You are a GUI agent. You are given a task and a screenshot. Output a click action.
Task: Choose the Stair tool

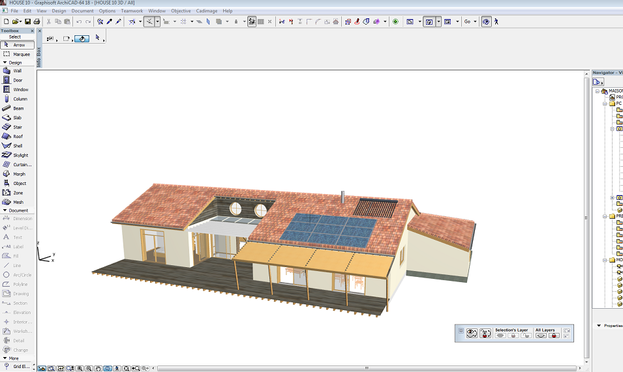pos(18,127)
